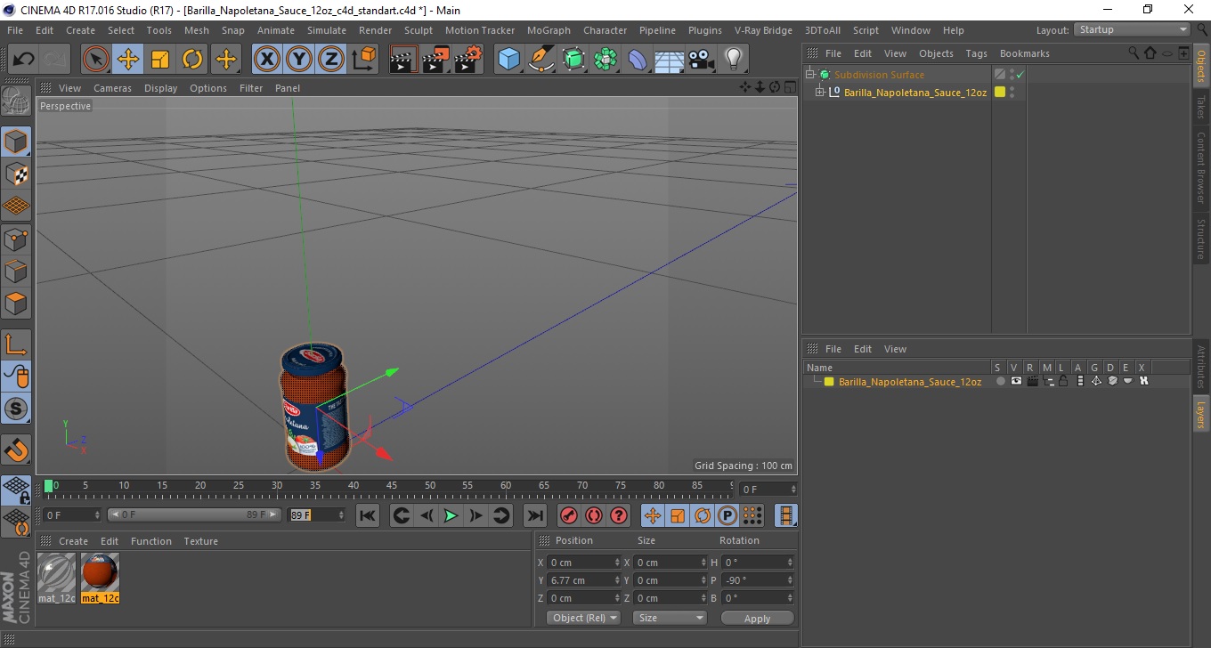Toggle layer visibility eye icon
The width and height of the screenshot is (1211, 648).
[1016, 381]
